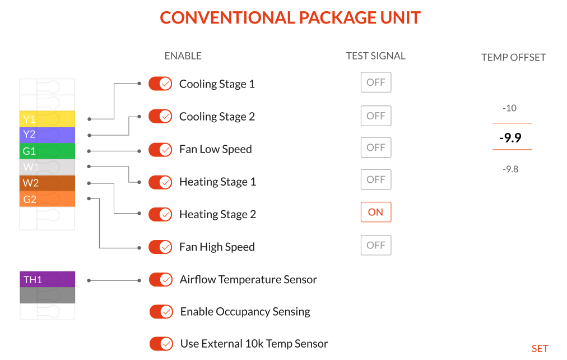The image size is (567, 360).
Task: Turn on the Fan Low Speed test signal
Action: pos(375,147)
